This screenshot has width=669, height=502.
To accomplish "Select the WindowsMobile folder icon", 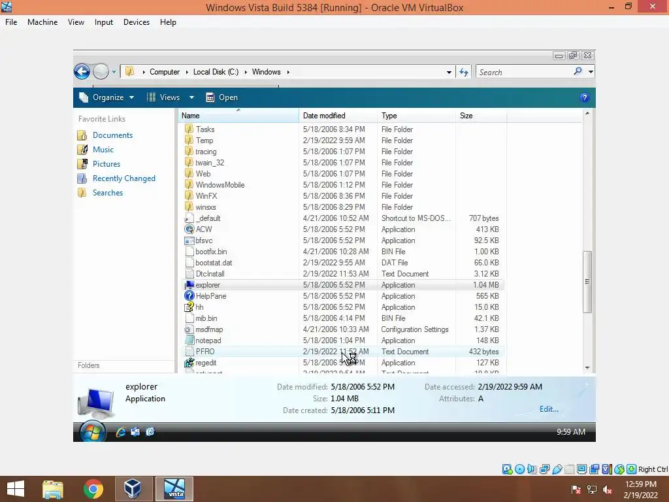I will [189, 184].
